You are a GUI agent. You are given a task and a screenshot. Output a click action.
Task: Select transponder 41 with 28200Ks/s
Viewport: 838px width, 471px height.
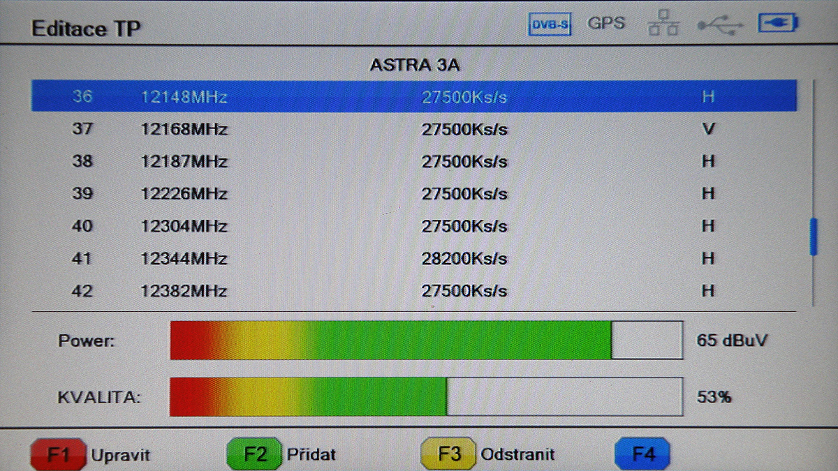(413, 259)
